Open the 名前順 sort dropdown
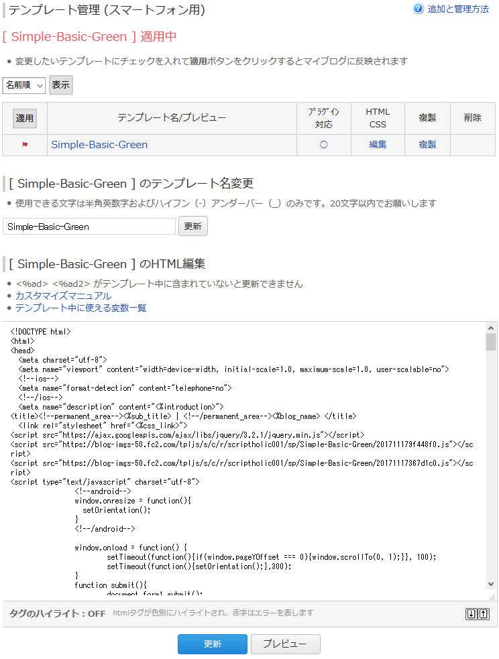The width and height of the screenshot is (499, 659). click(x=24, y=85)
